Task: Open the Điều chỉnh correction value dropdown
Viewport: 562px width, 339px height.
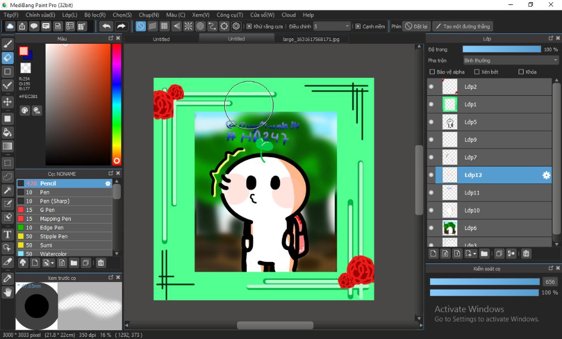Action: (x=331, y=26)
